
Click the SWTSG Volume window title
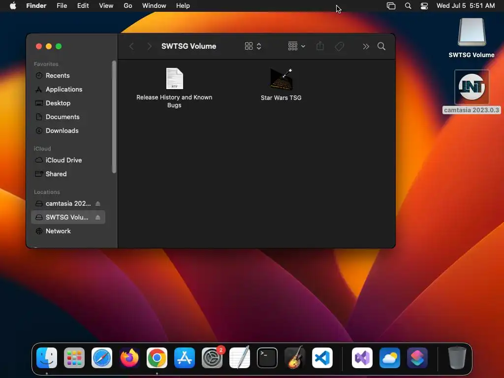[x=189, y=46]
